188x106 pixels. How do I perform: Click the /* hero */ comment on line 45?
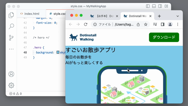(41, 38)
